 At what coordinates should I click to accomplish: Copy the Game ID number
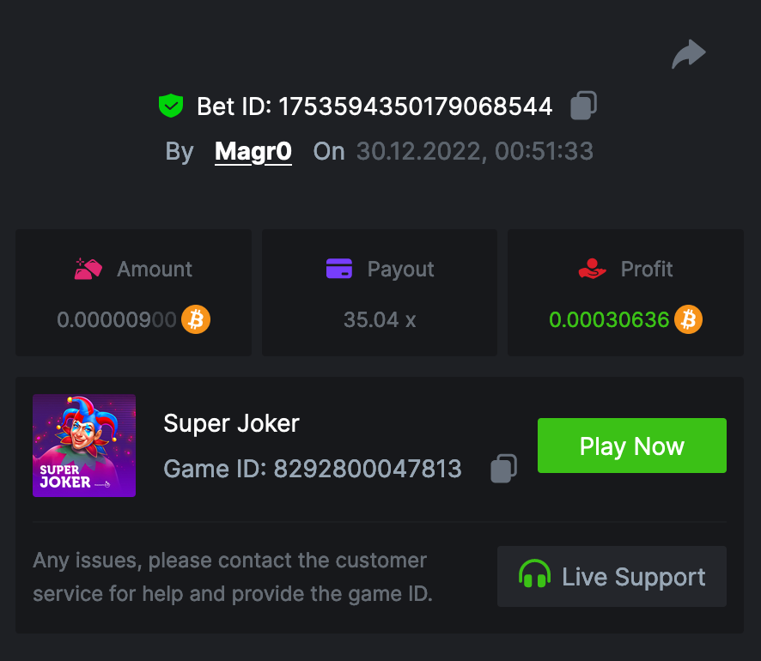pyautogui.click(x=503, y=468)
